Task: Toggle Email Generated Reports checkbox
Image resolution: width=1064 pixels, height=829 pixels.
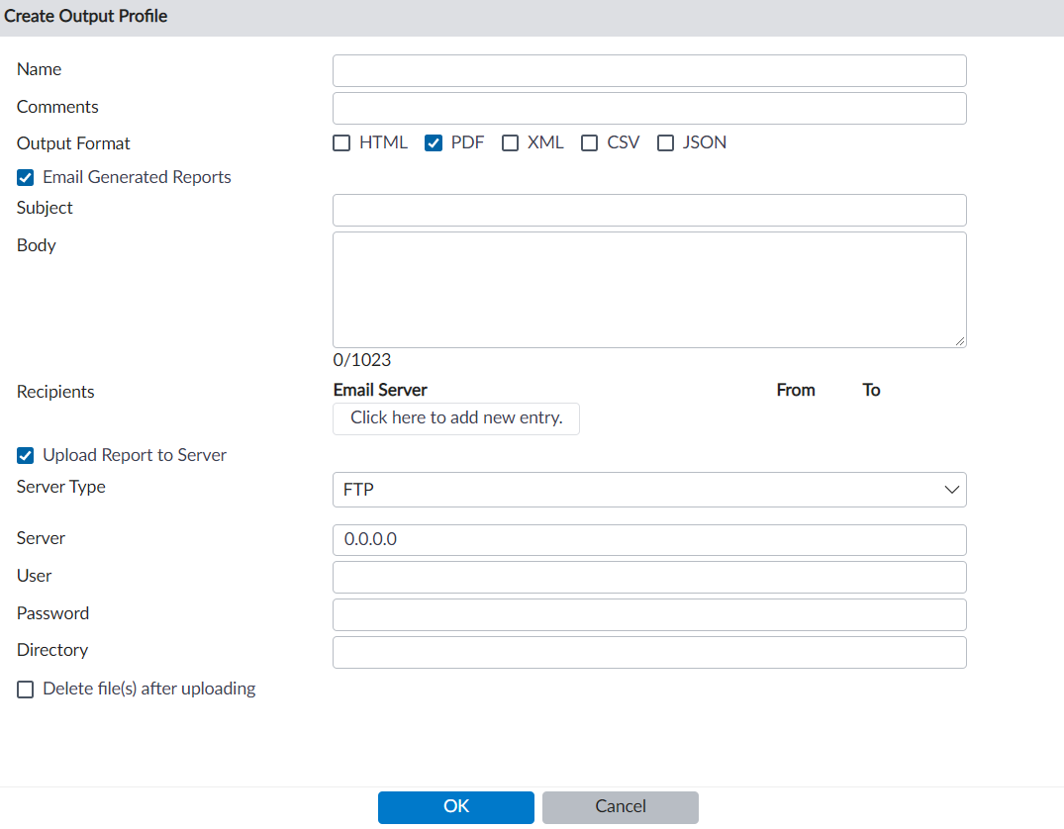Action: pyautogui.click(x=26, y=178)
